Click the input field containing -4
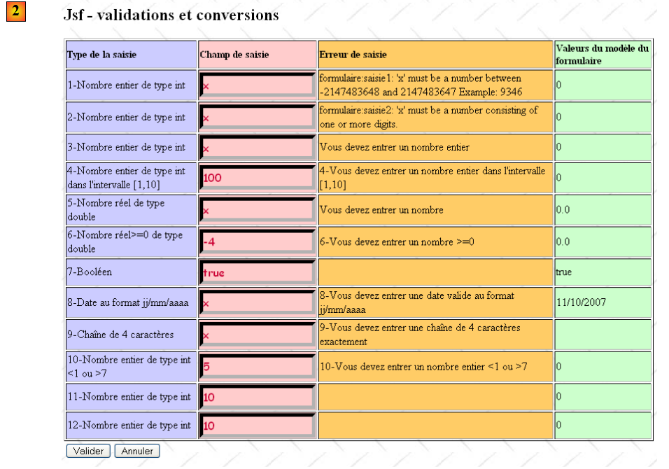The width and height of the screenshot is (669, 469). pos(257,242)
